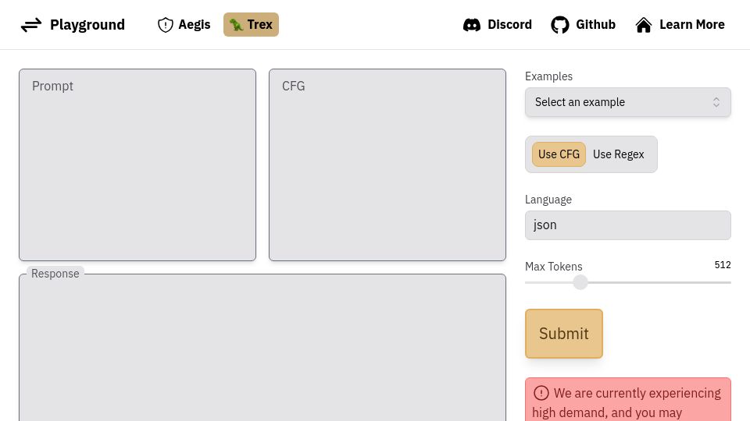The height and width of the screenshot is (421, 750).
Task: Click the Response legend label
Action: (55, 274)
